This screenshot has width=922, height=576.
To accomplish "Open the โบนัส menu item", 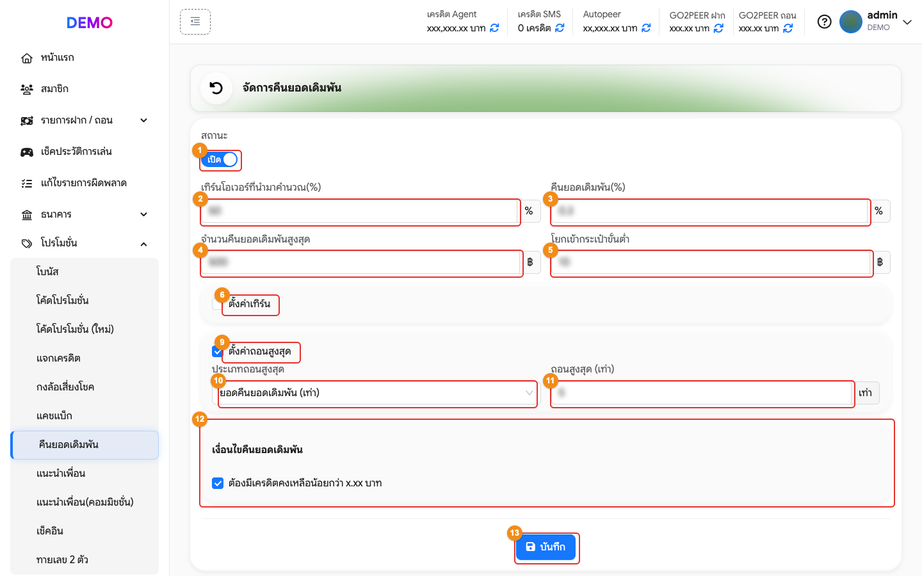I will click(x=85, y=272).
